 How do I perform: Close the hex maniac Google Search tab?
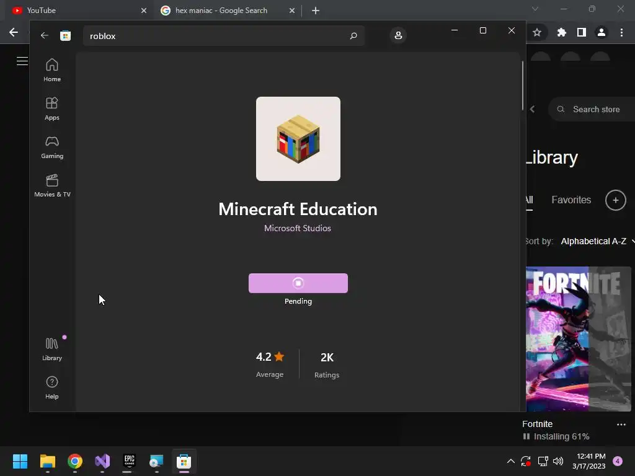[292, 11]
